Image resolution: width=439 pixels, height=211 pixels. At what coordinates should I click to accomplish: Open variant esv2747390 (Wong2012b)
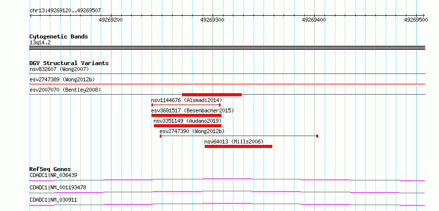click(192, 131)
